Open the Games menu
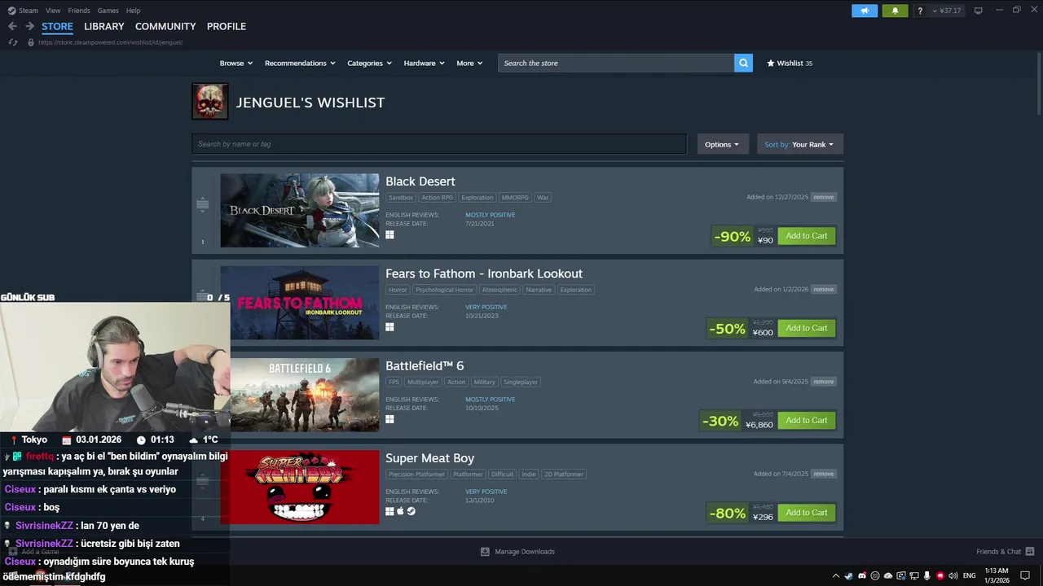Image resolution: width=1043 pixels, height=586 pixels. (108, 11)
